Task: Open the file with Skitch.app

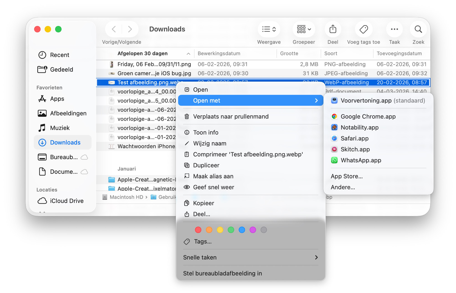Action: pyautogui.click(x=355, y=149)
